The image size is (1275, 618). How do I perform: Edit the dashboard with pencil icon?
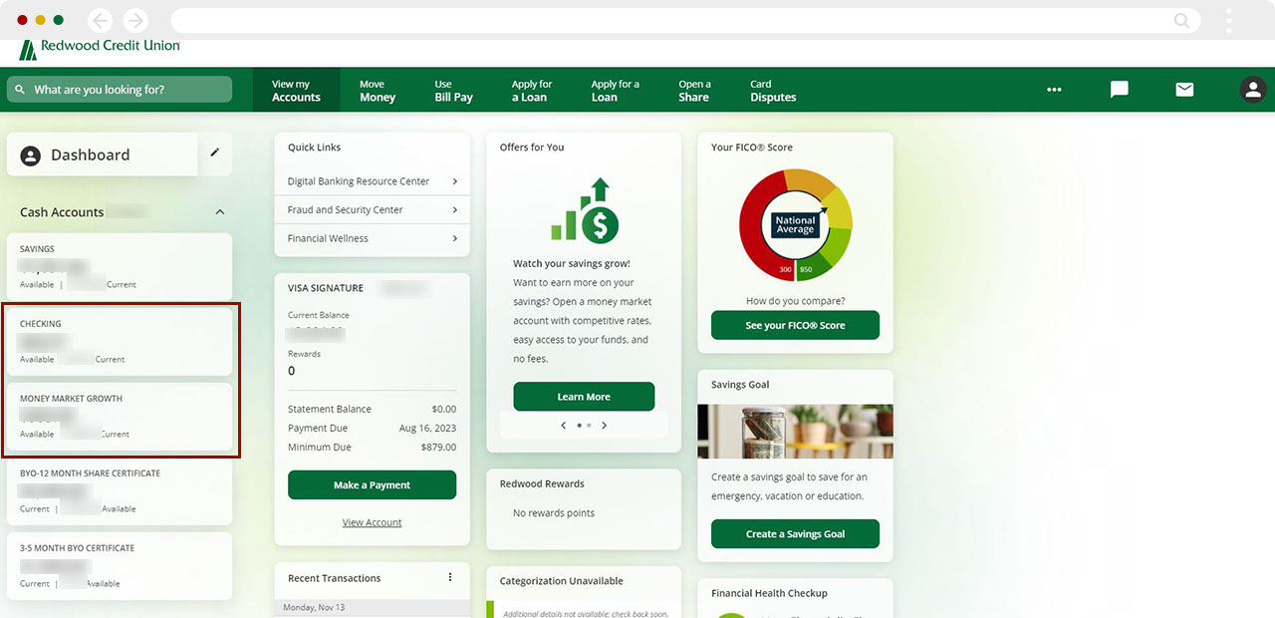point(215,153)
